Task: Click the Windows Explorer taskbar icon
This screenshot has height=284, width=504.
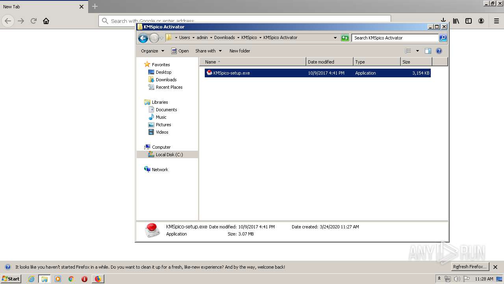Action: point(44,279)
